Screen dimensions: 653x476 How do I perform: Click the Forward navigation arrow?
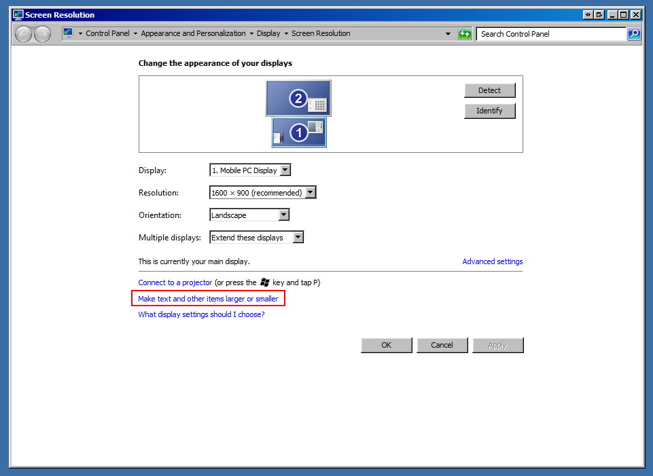(x=42, y=34)
